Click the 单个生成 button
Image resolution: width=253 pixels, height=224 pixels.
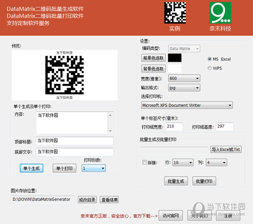(x=31, y=168)
